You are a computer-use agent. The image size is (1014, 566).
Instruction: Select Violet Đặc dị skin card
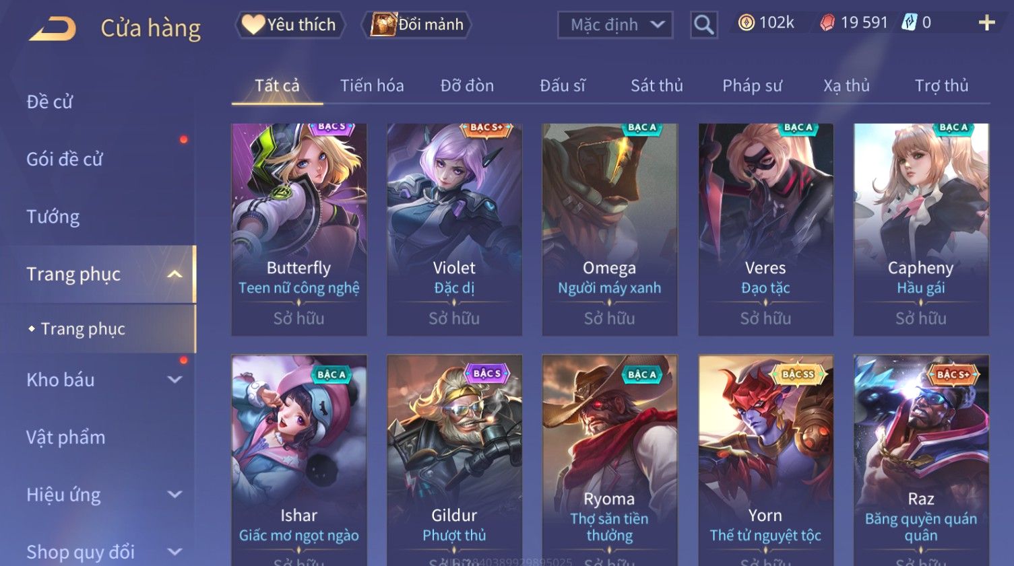[454, 229]
